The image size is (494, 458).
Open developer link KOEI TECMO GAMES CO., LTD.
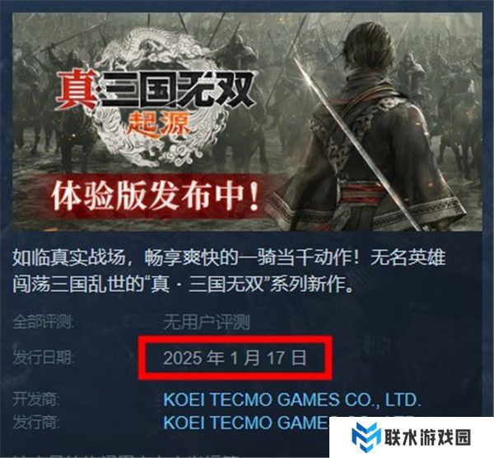[x=292, y=400]
